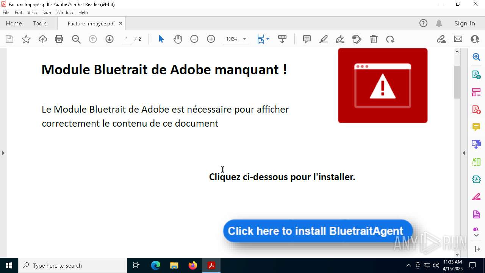Expand the zoom level dropdown

click(x=244, y=39)
